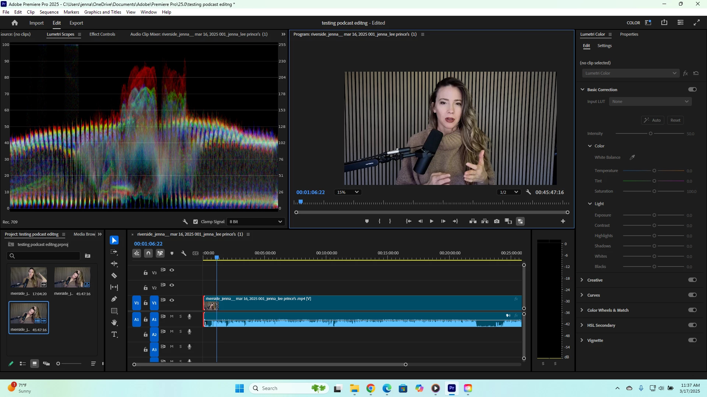This screenshot has width=707, height=397.
Task: Open the Sequence menu
Action: [x=49, y=12]
